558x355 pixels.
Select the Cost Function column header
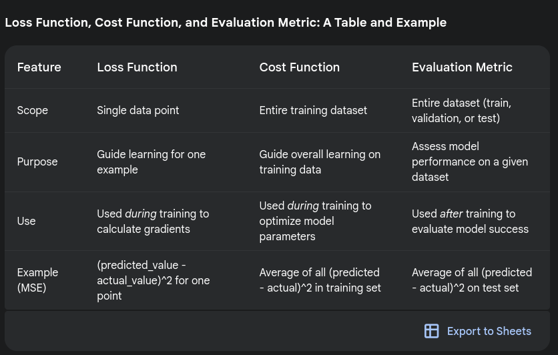pos(299,67)
